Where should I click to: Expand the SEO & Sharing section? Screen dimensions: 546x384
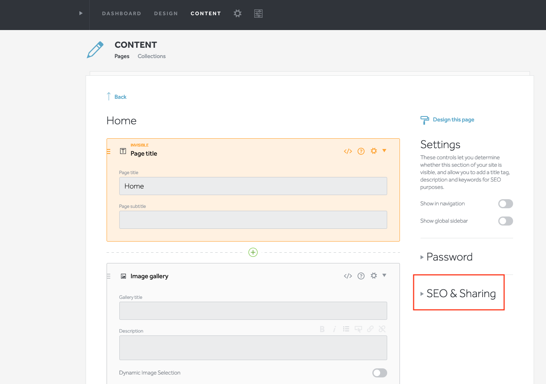click(460, 293)
